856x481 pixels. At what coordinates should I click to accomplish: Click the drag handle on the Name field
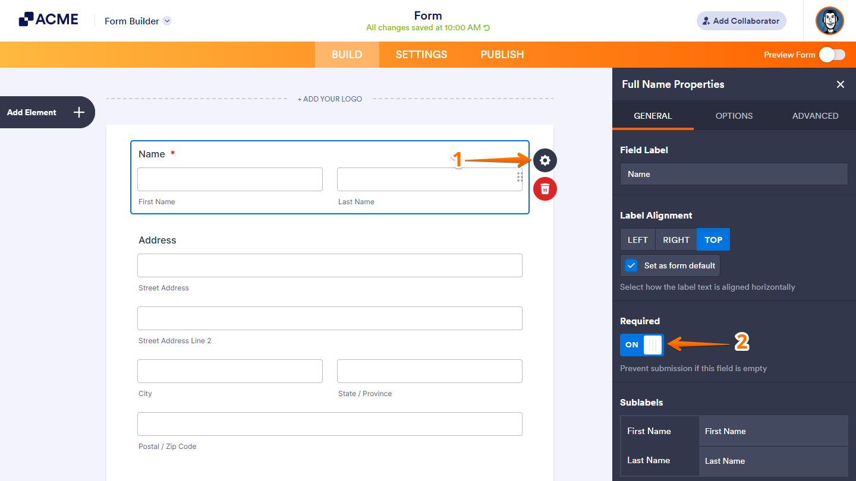tap(520, 178)
